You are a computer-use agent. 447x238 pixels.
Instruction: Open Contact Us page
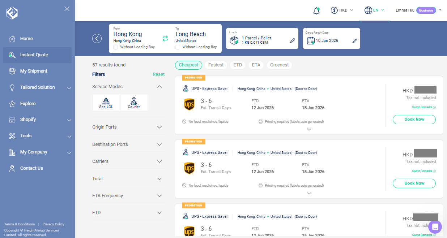(31, 168)
